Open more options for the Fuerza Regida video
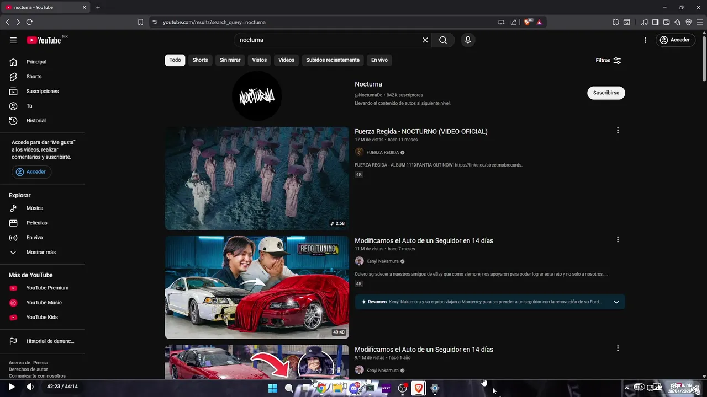 [x=618, y=131]
